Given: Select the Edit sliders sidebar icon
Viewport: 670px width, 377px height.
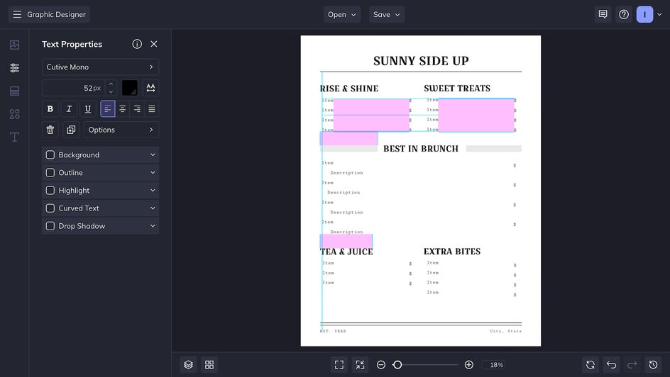Looking at the screenshot, I should [14, 68].
